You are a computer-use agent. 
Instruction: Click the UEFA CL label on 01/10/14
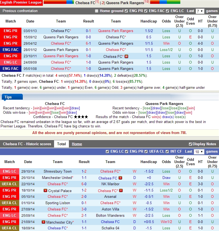[x=10, y=203]
